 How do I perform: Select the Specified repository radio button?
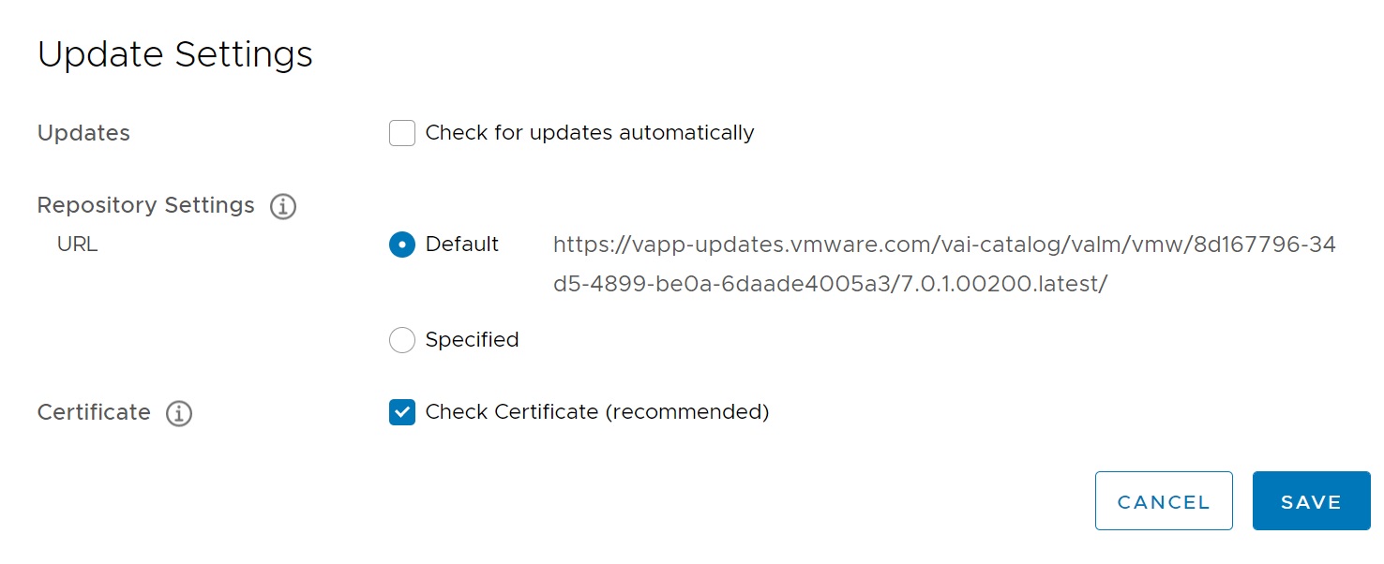402,340
